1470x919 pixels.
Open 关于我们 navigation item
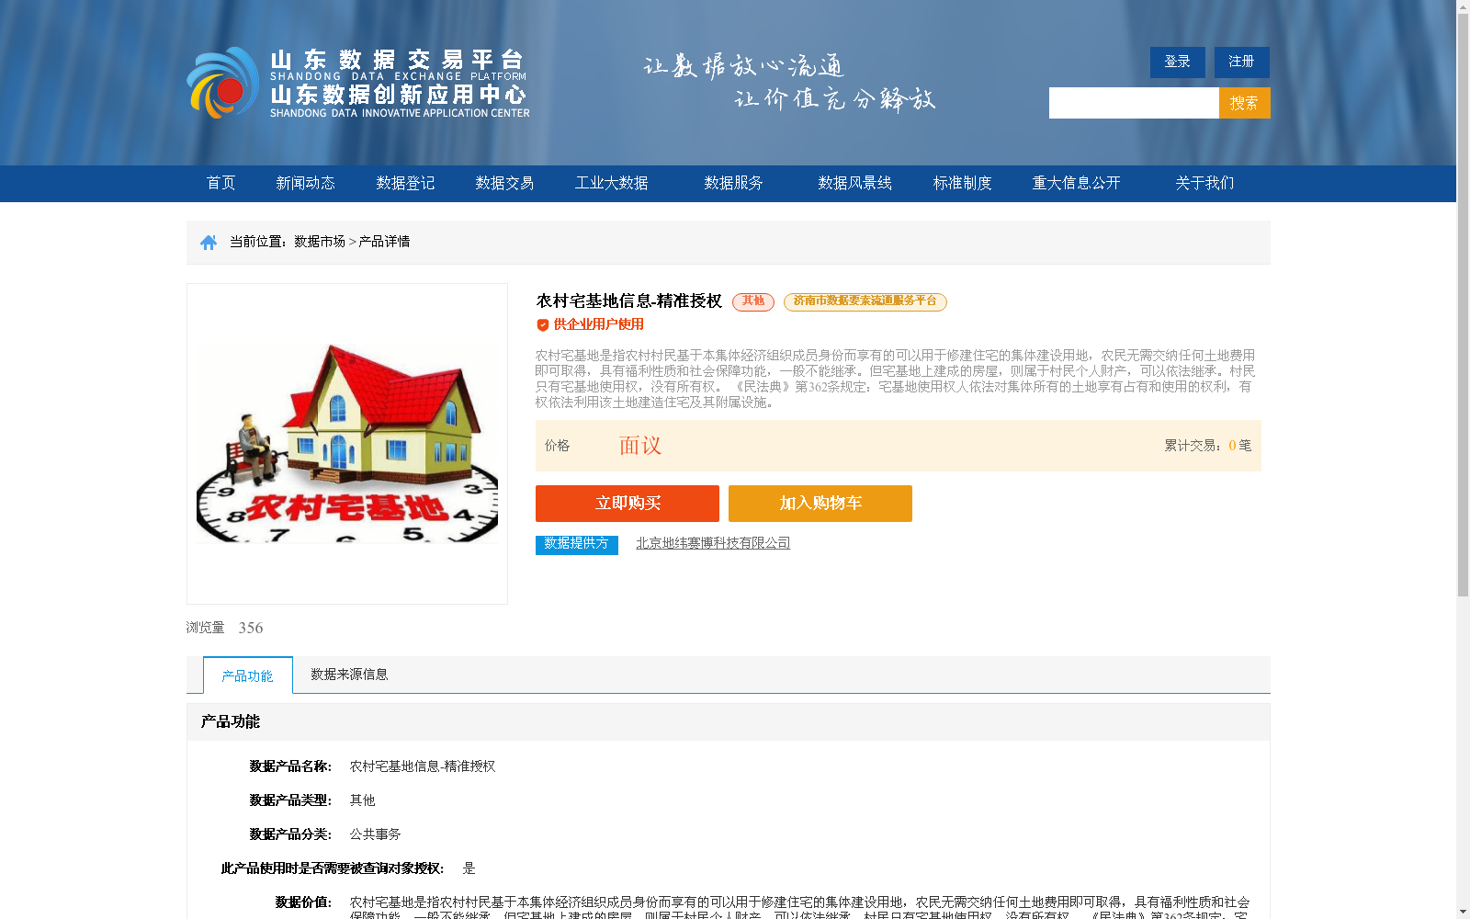(x=1204, y=183)
